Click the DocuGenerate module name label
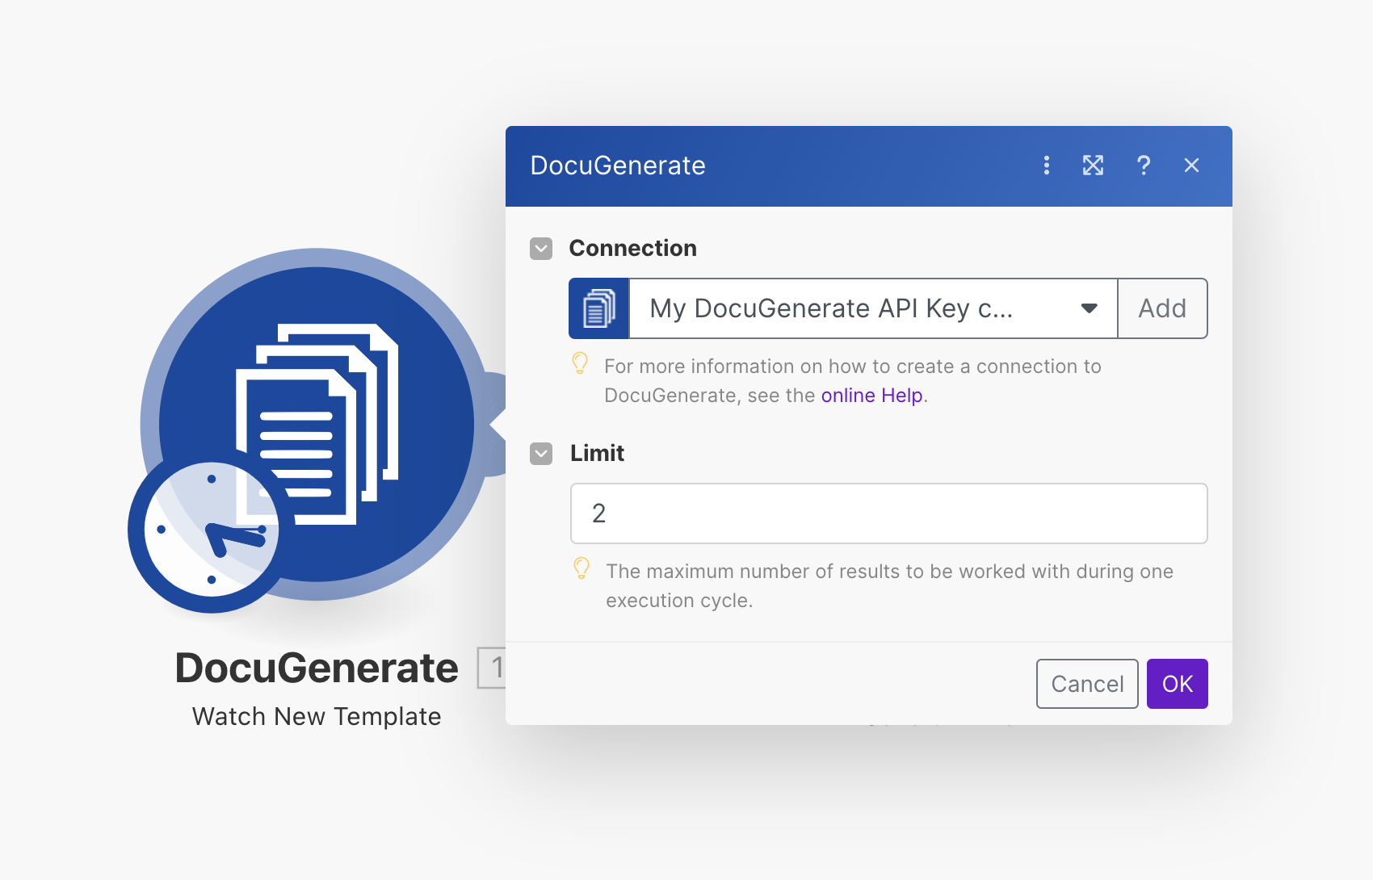The height and width of the screenshot is (880, 1373). click(x=317, y=668)
